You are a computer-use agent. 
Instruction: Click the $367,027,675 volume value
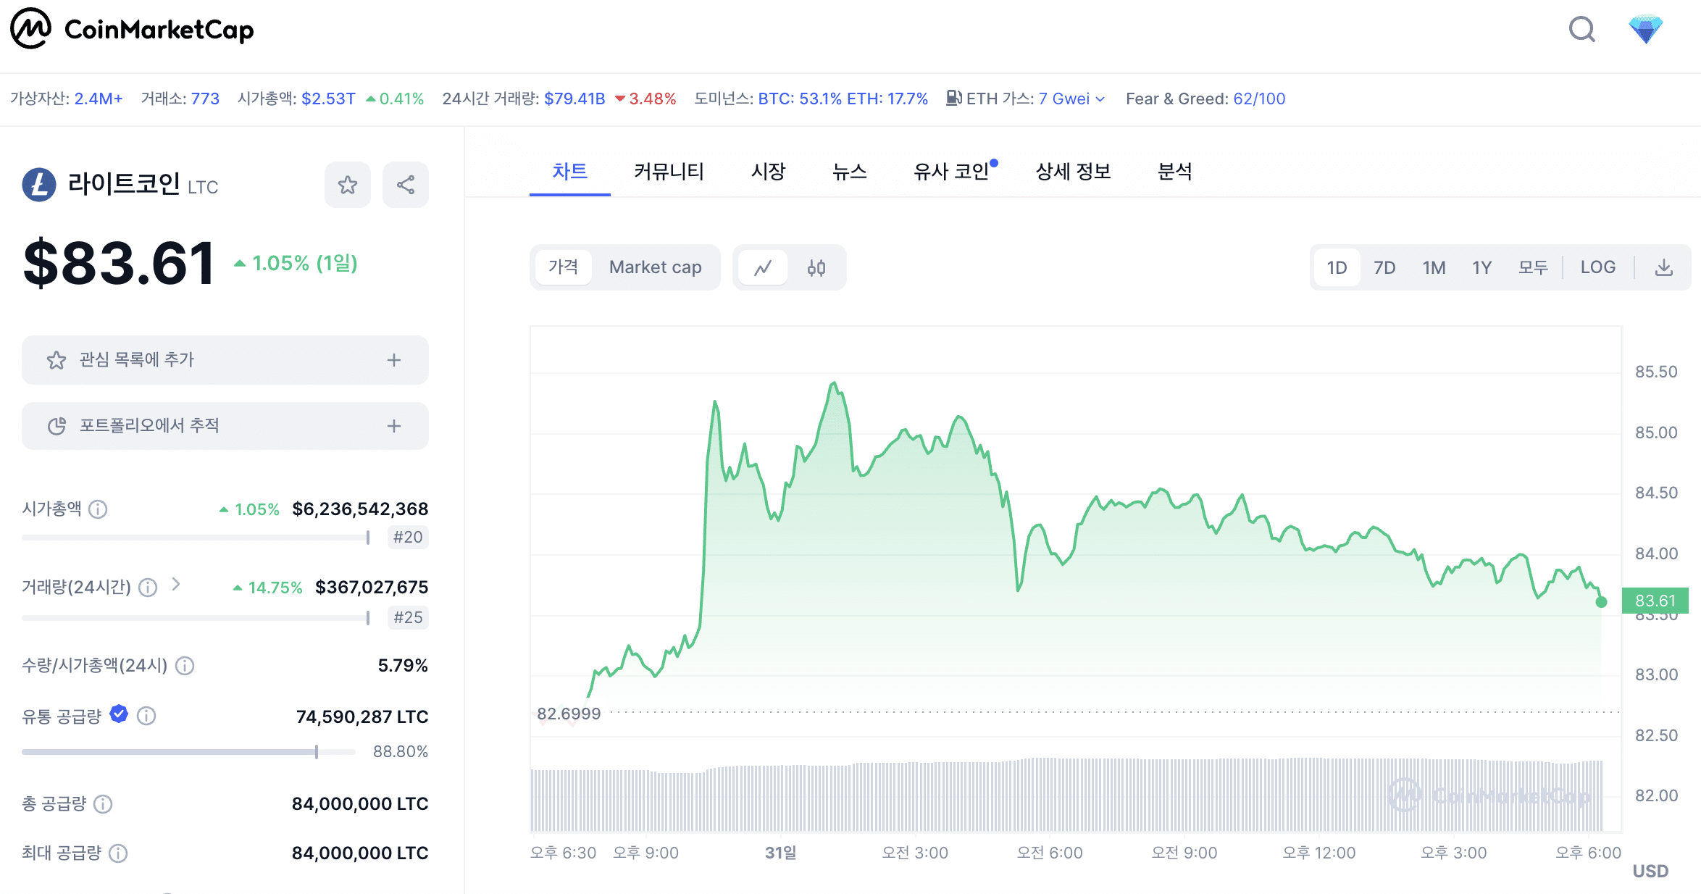pos(372,588)
